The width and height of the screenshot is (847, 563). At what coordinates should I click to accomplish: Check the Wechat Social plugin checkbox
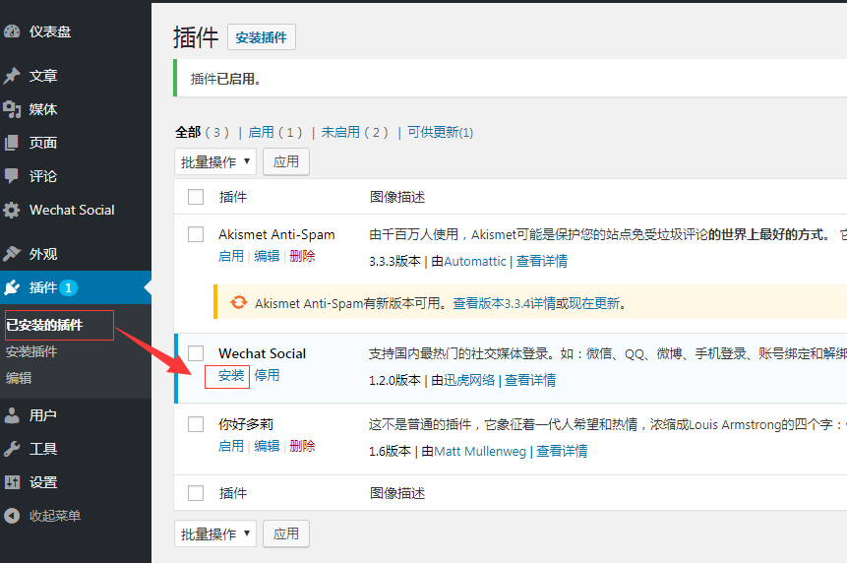[x=196, y=353]
